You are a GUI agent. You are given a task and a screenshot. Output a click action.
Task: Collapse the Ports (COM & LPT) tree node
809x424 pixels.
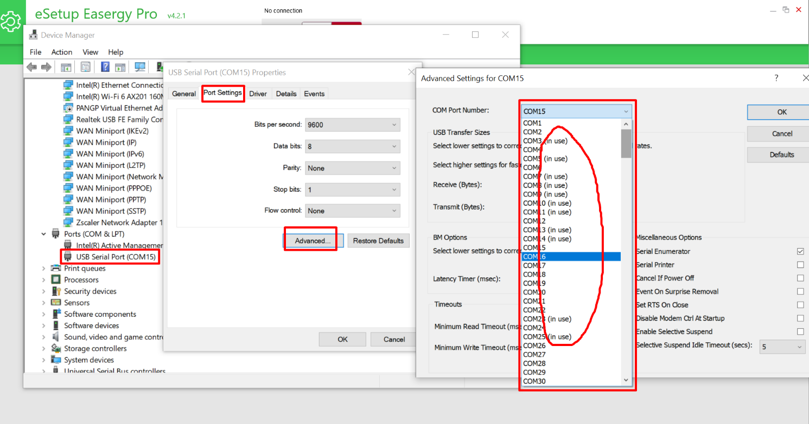point(43,234)
